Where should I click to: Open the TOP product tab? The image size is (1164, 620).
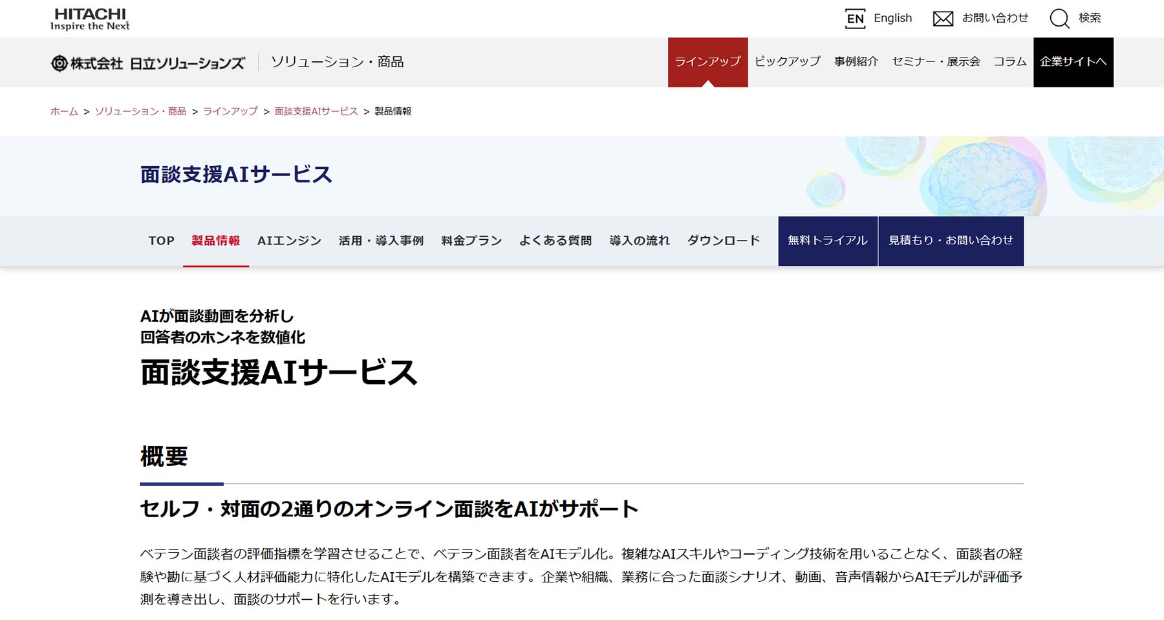coord(162,241)
